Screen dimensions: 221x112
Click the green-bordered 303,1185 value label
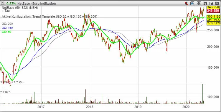[214, 16]
